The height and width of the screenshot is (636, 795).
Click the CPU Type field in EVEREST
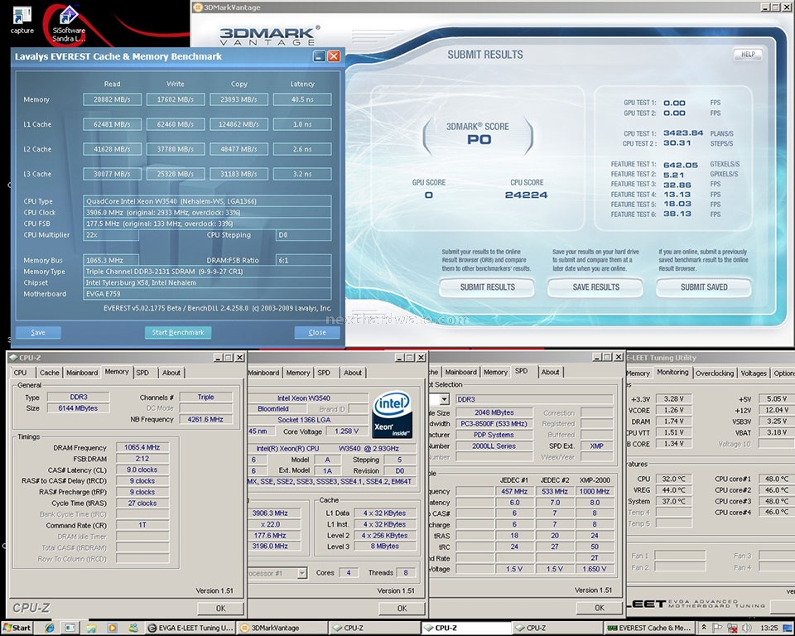(207, 201)
